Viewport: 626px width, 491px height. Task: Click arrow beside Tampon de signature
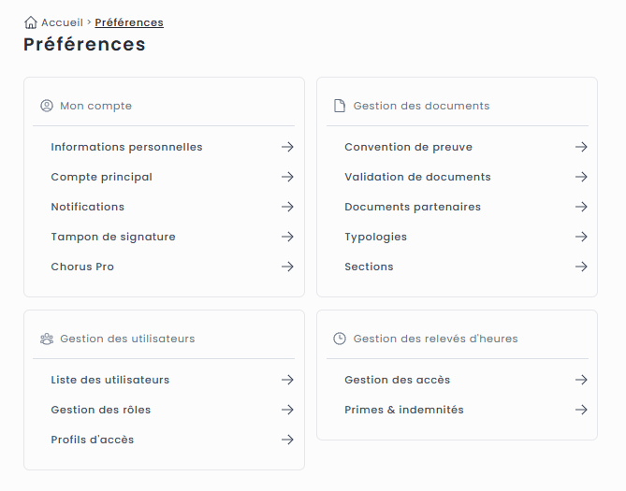pos(287,237)
